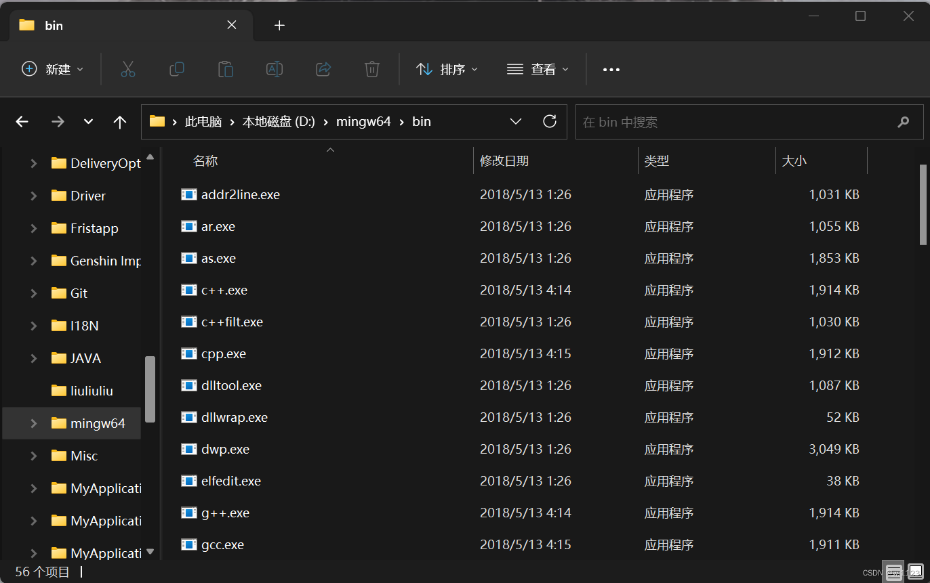Click the file list vertical scrollbar
930x583 pixels.
click(923, 204)
